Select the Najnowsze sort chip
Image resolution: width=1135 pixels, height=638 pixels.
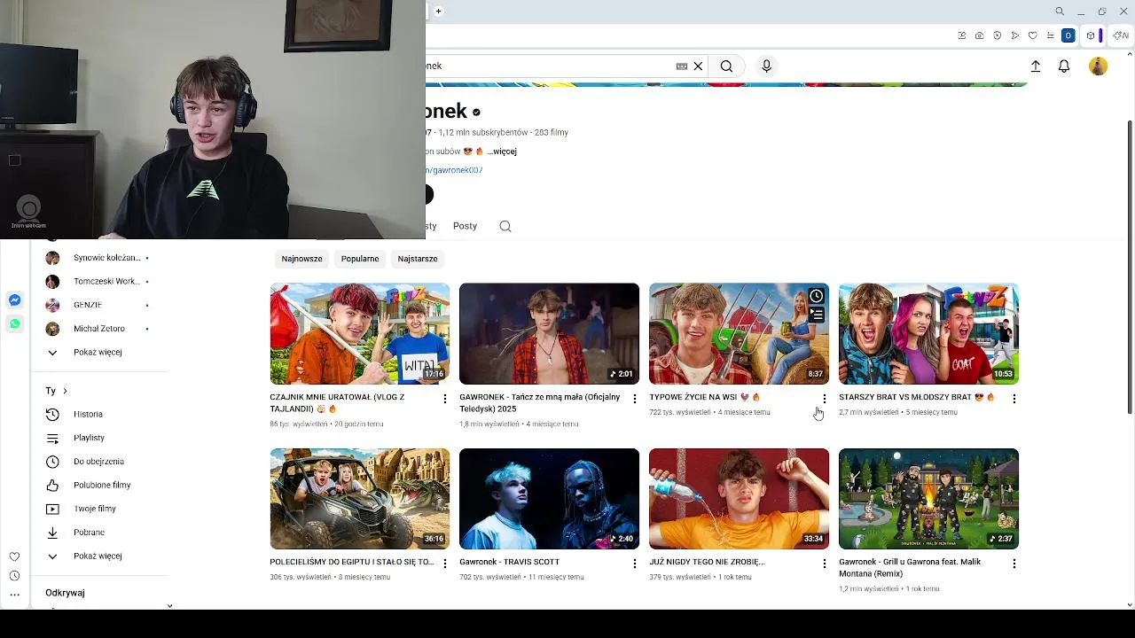point(301,259)
